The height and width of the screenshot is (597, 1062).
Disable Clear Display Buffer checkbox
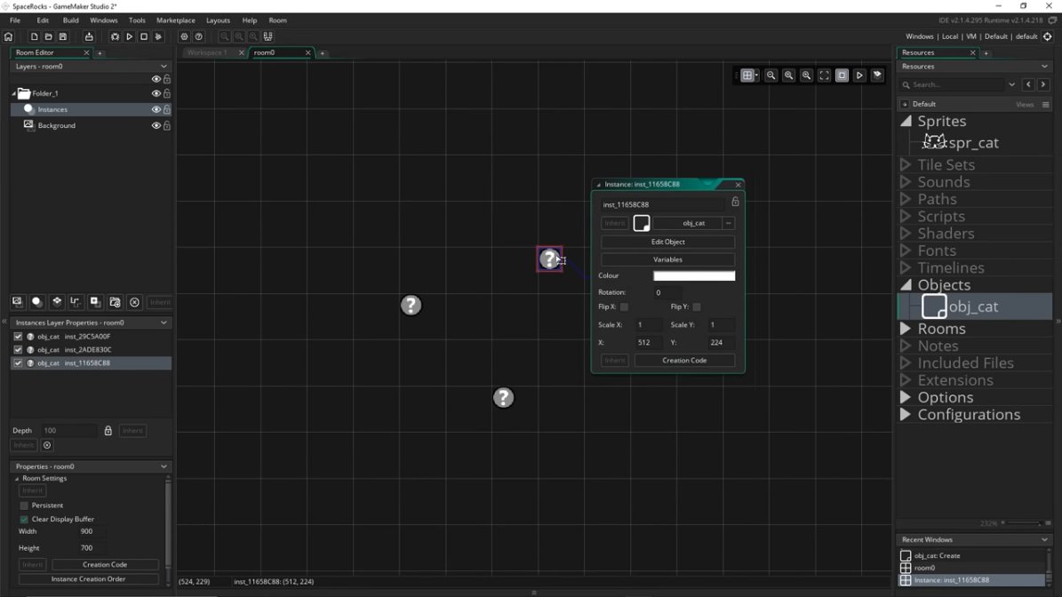click(24, 519)
